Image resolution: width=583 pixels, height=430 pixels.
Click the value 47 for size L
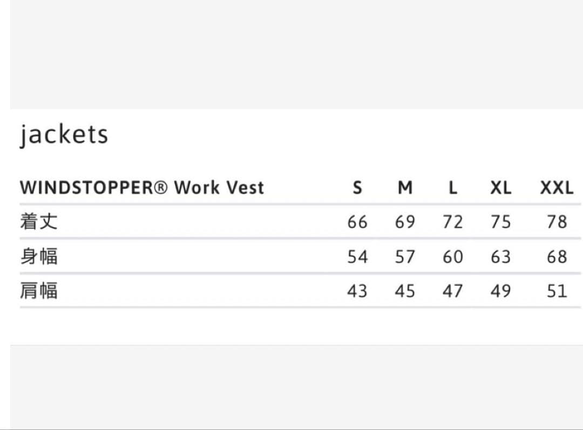pos(453,291)
